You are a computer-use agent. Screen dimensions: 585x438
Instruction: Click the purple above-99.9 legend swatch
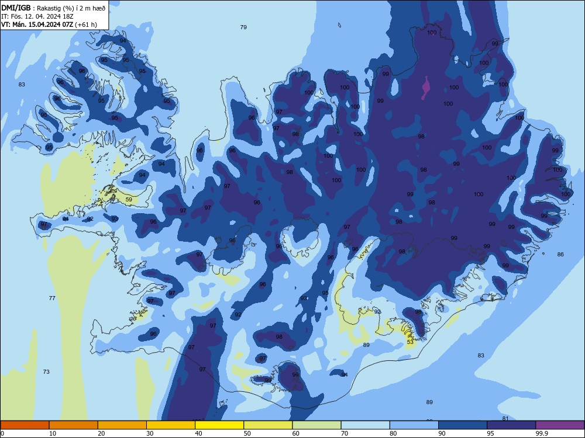point(560,425)
